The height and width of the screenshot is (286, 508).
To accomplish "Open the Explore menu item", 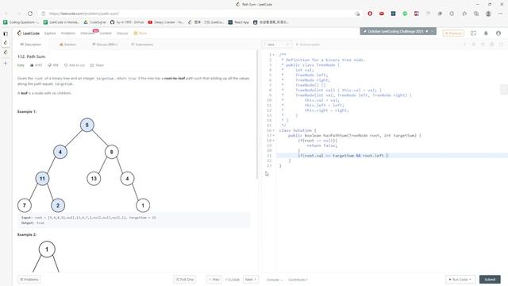I will [x=50, y=33].
